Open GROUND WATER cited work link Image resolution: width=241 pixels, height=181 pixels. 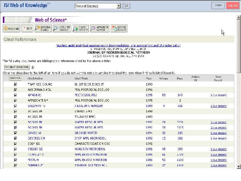(x=86, y=133)
